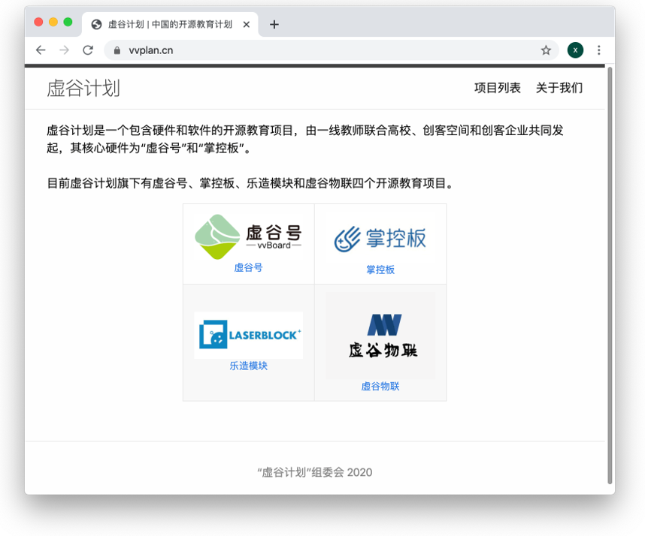Click the LASERBLOCK logo image
The height and width of the screenshot is (536, 645).
pyautogui.click(x=248, y=335)
